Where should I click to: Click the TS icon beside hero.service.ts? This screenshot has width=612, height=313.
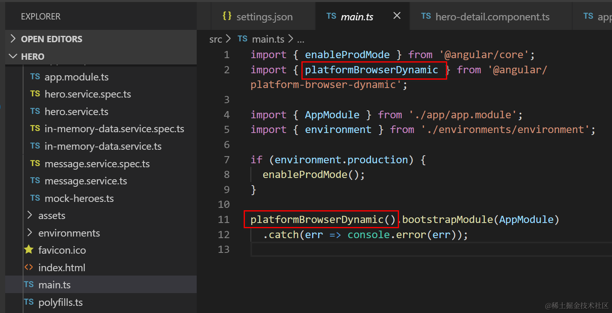pyautogui.click(x=35, y=111)
